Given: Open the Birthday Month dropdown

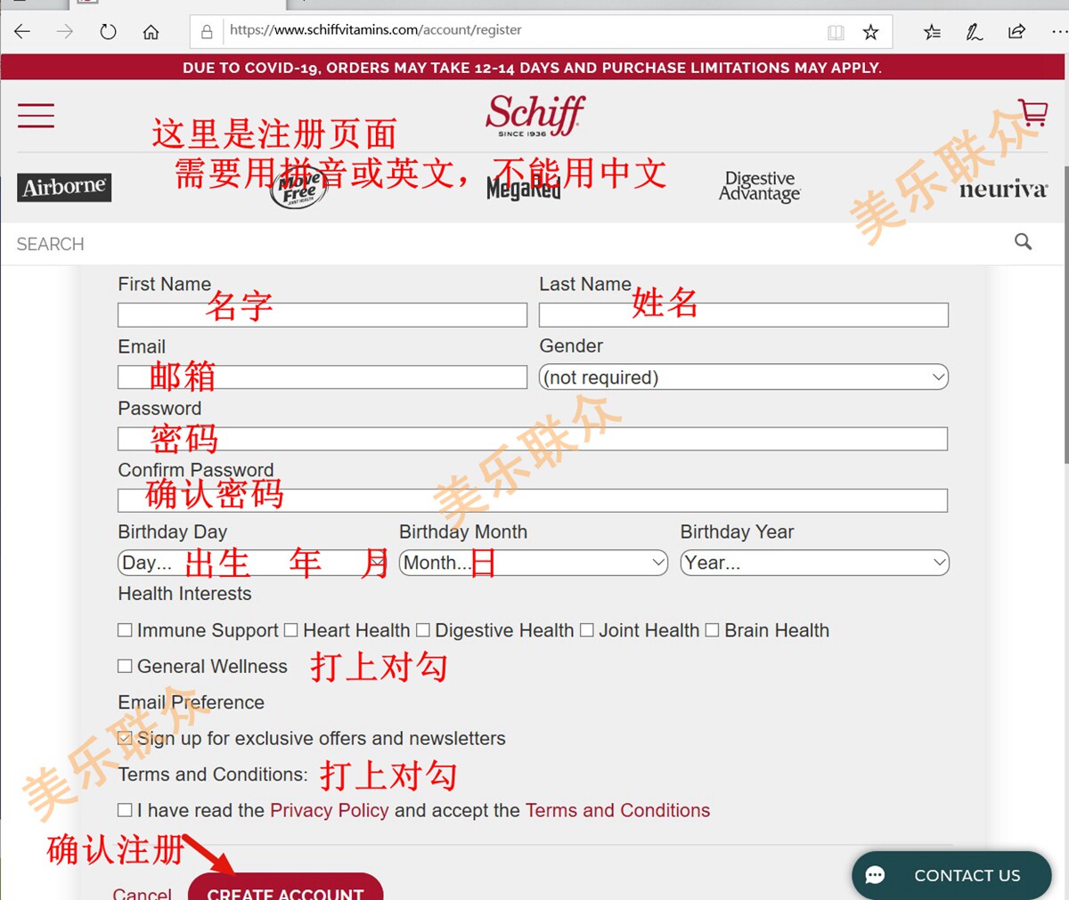Looking at the screenshot, I should click(534, 563).
